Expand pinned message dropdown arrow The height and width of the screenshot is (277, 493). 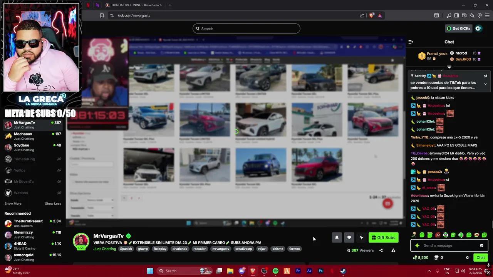coord(485,84)
